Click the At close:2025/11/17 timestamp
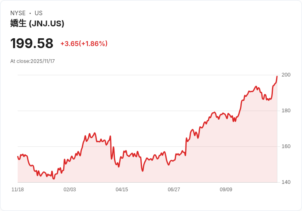 [x=32, y=61]
